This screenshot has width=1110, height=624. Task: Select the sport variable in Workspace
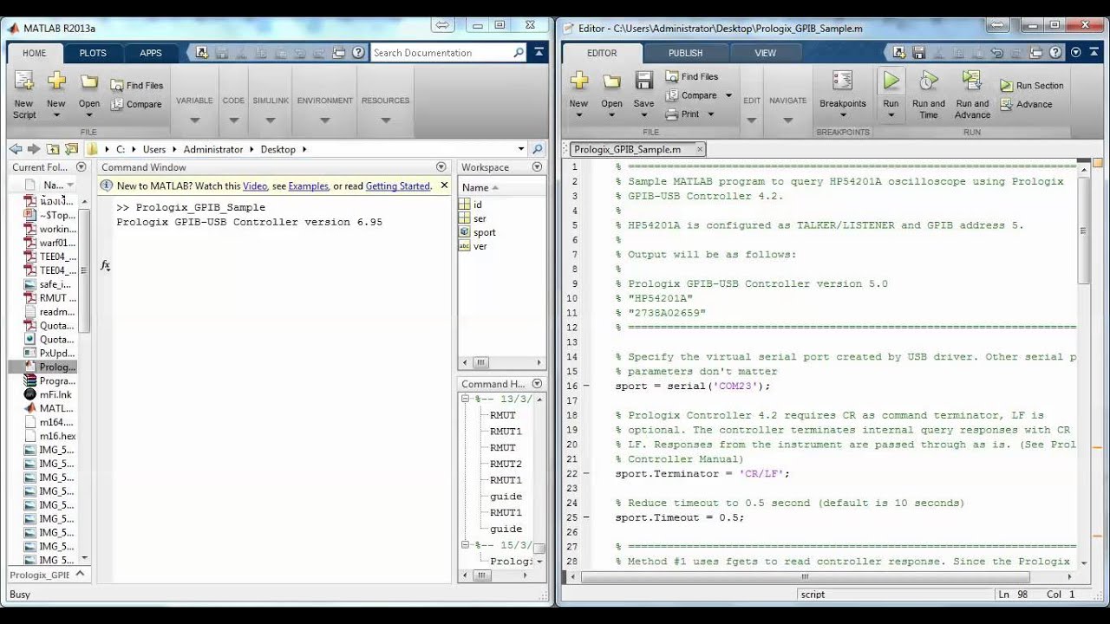[x=485, y=232]
